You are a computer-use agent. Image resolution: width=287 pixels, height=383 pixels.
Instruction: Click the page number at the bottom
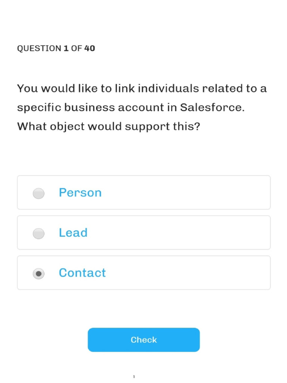[x=134, y=377]
